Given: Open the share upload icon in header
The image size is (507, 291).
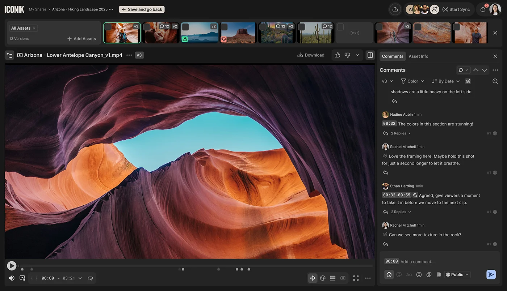Looking at the screenshot, I should (395, 9).
